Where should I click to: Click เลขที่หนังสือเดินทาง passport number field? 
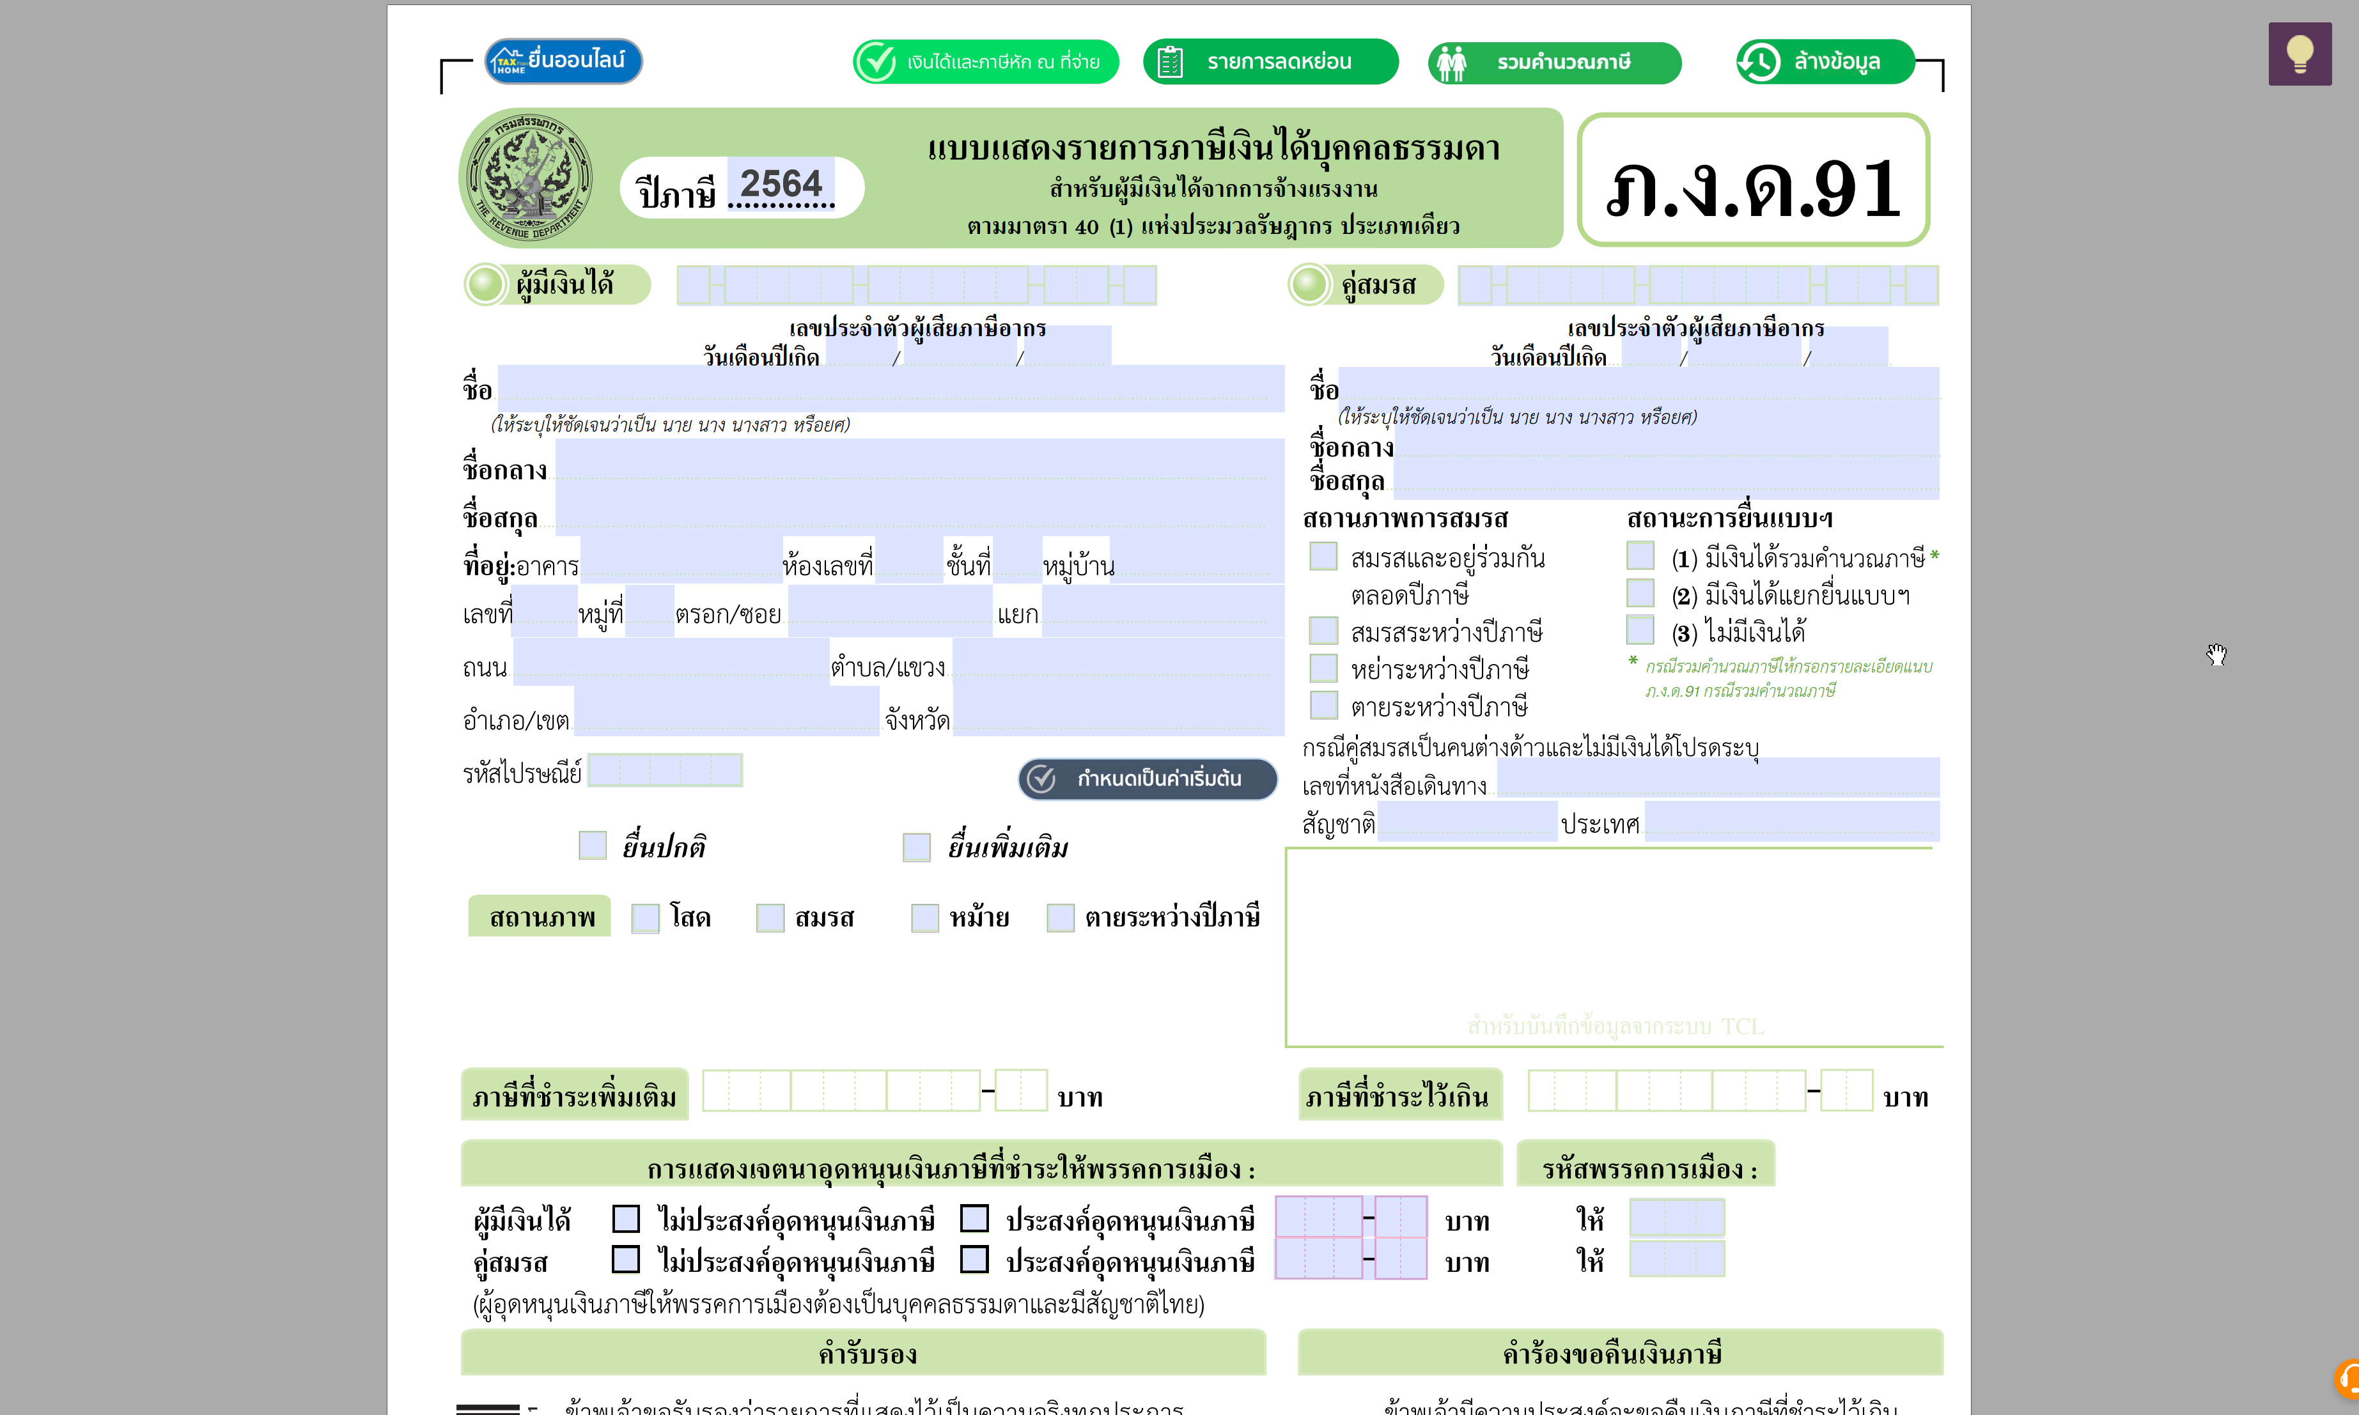[x=1718, y=777]
